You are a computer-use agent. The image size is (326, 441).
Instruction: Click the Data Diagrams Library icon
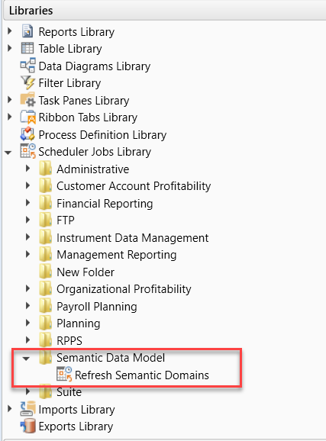[x=28, y=66]
